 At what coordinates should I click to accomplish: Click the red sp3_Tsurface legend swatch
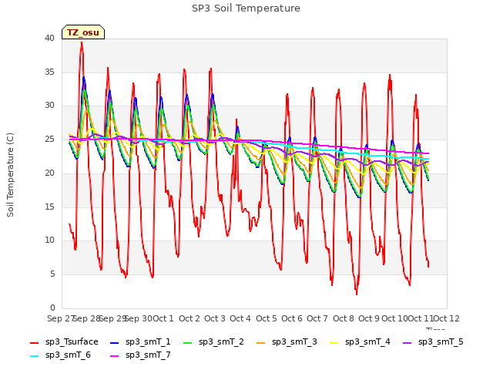(x=34, y=342)
